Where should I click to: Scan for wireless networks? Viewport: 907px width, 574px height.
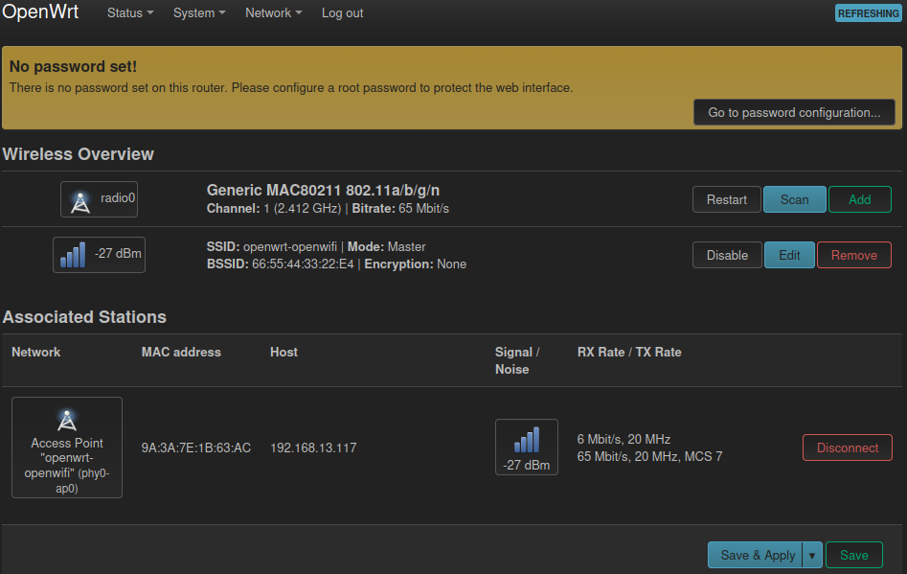tap(795, 199)
